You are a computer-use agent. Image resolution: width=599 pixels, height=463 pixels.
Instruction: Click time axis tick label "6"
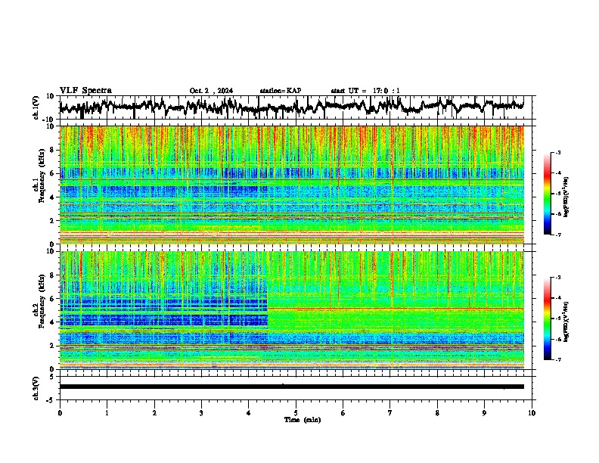[x=343, y=413]
